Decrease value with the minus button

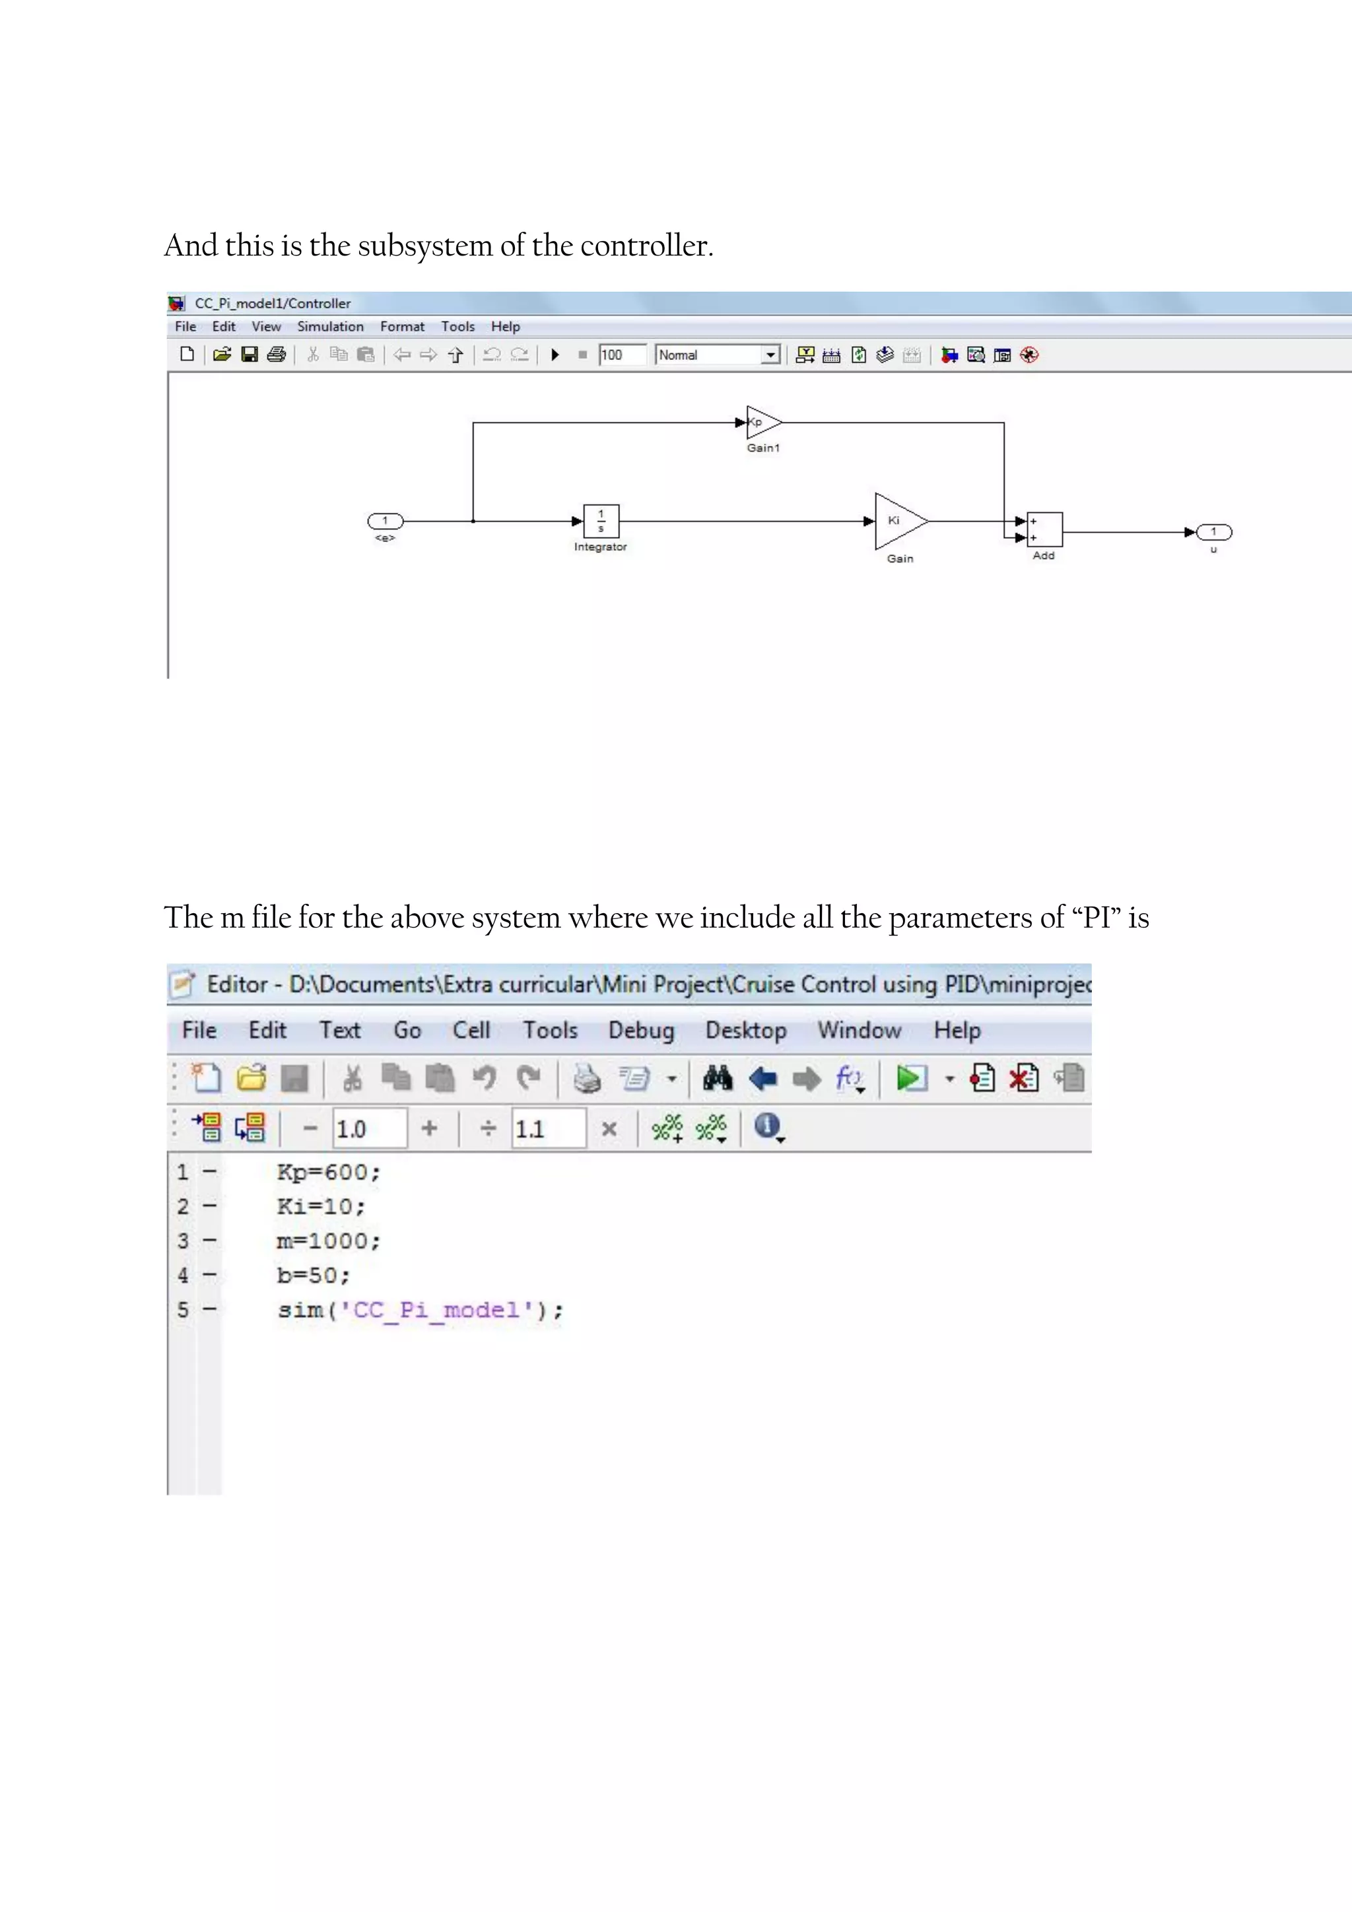tap(310, 1128)
